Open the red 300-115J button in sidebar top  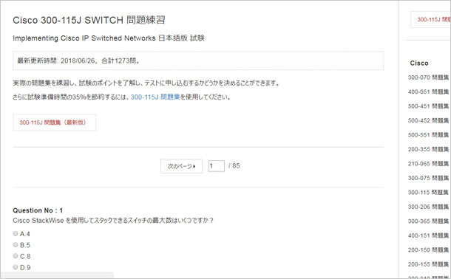[x=430, y=19]
